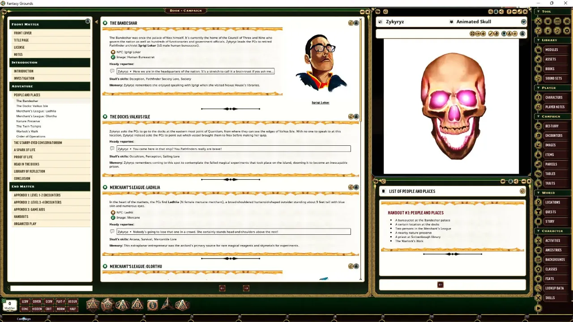Click the contents search input field
Image resolution: width=573 pixels, height=322 pixels.
[x=51, y=288]
